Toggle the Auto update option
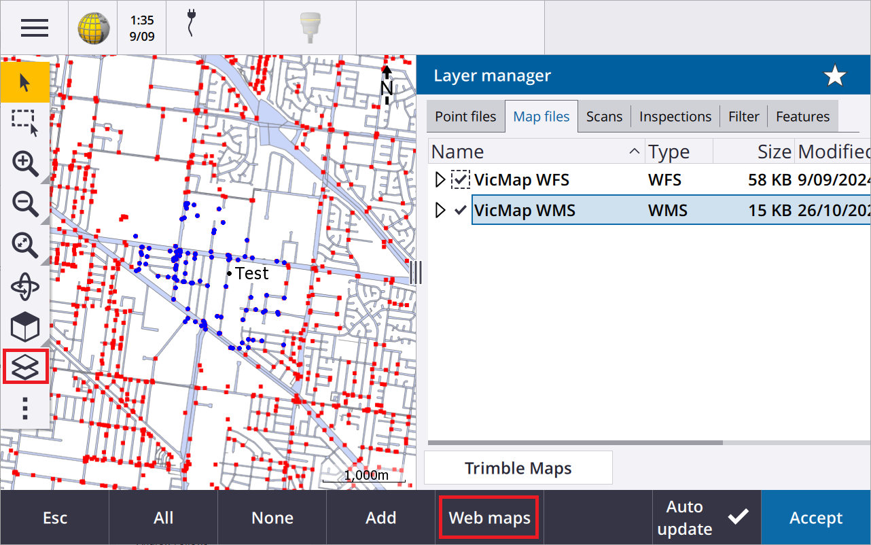 click(707, 518)
